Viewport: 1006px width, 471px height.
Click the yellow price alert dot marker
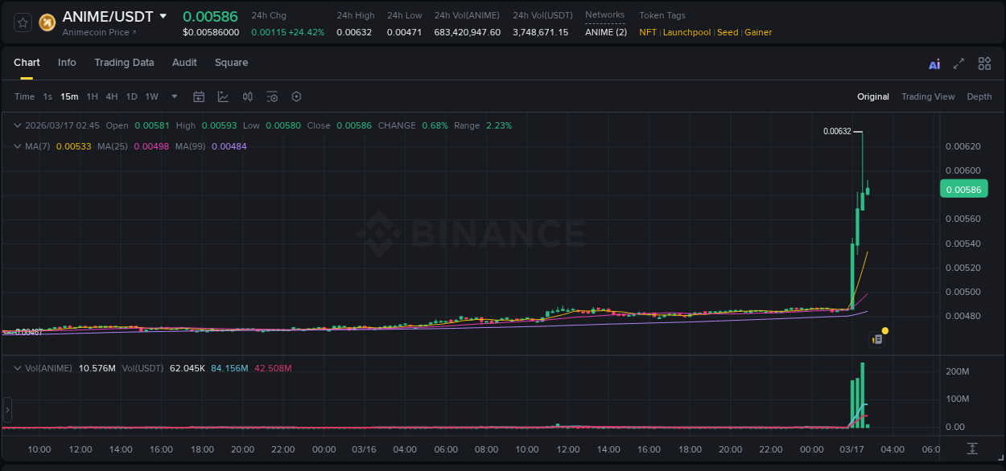coord(885,330)
